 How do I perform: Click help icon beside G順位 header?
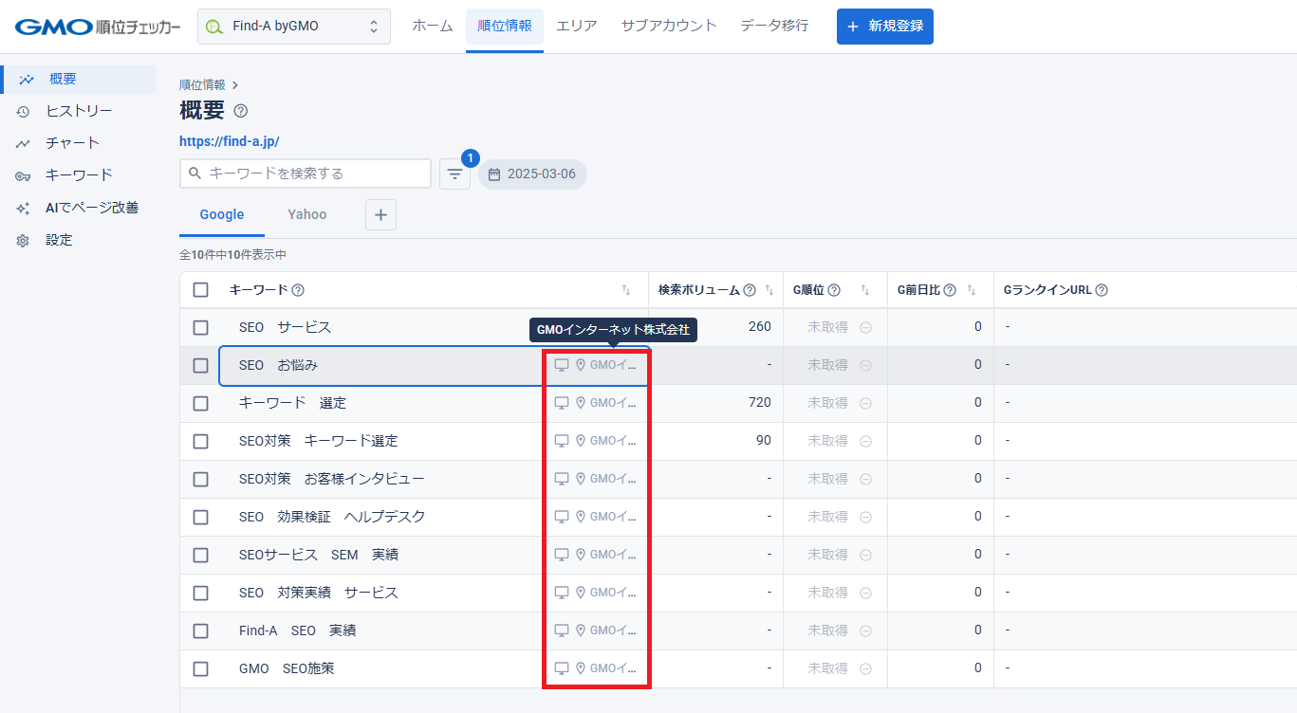coord(834,290)
